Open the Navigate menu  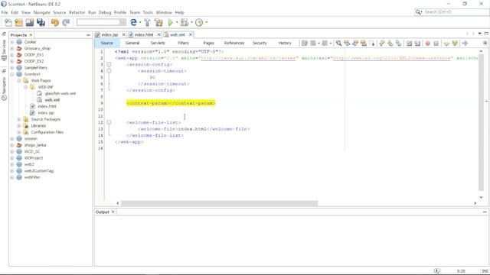pos(42,12)
